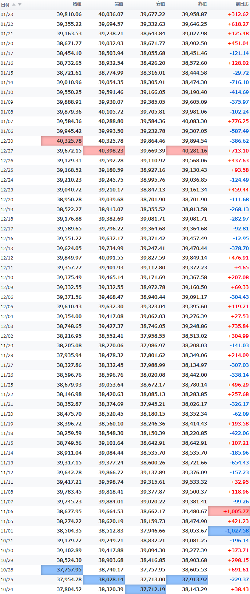Screen dimensions: 250x594
Task: Select closing price 39,646.25 on 01/22
Action: (195, 24)
